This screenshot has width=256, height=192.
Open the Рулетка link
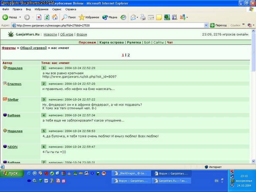tap(134, 42)
